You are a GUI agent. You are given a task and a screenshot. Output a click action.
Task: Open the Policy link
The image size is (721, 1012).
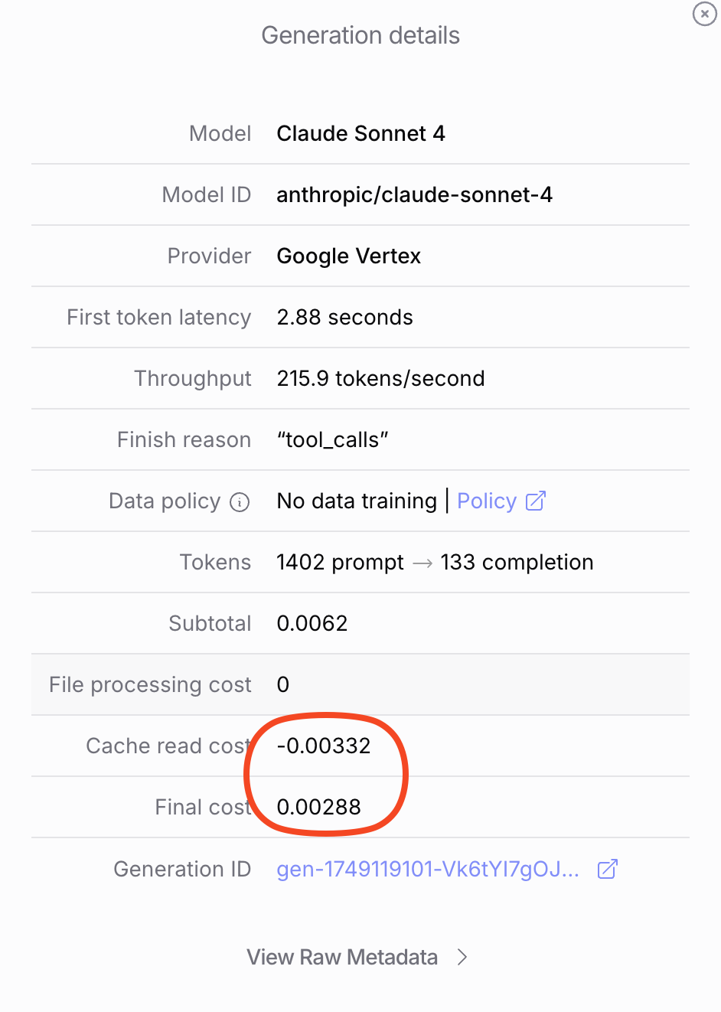click(487, 501)
